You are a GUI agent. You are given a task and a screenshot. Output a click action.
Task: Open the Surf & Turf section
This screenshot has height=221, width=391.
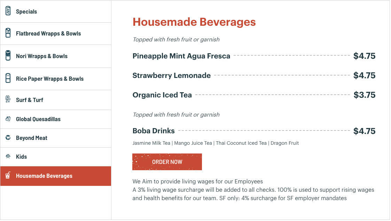click(30, 100)
